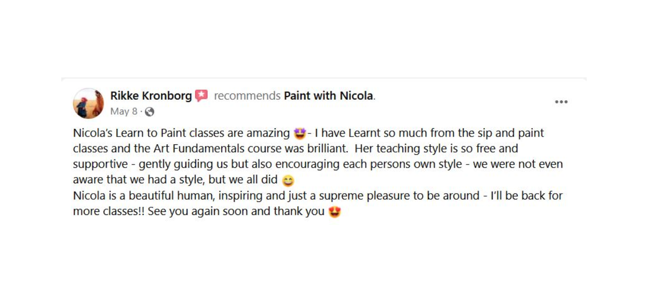Click the red recommendation star badge icon

[x=201, y=96]
